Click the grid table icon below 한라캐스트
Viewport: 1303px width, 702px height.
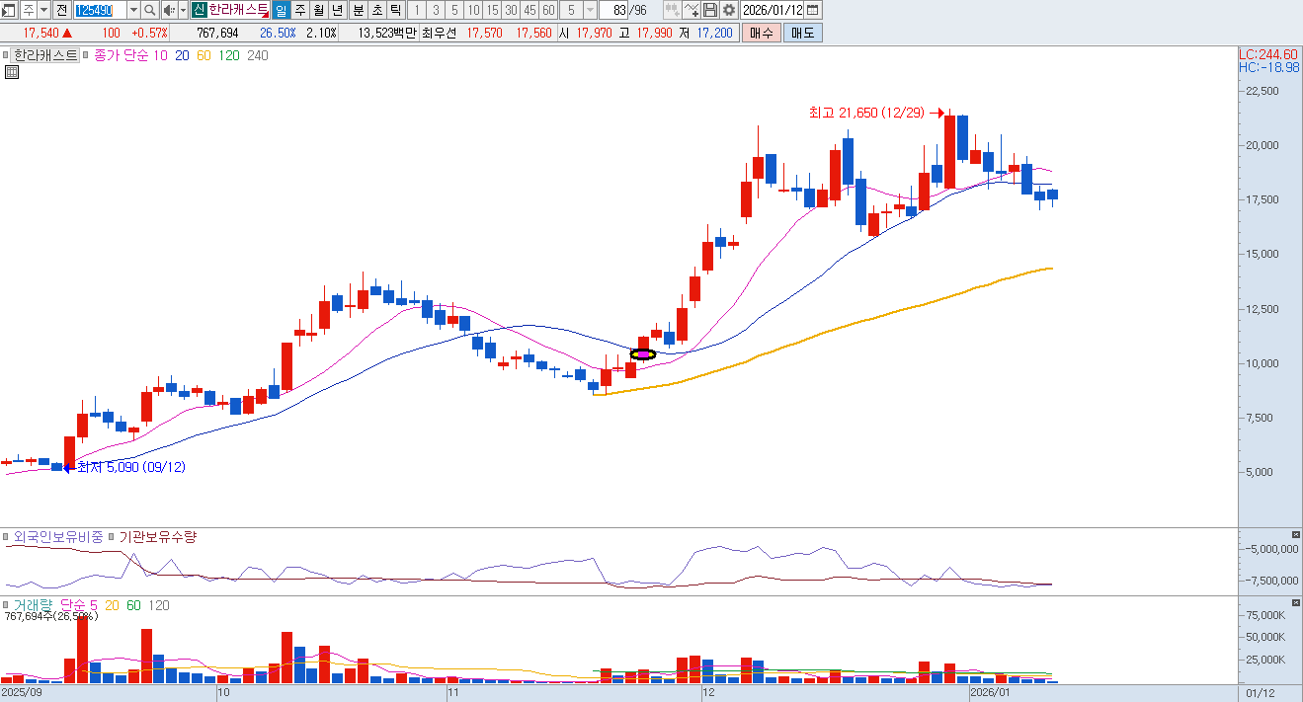pos(12,72)
